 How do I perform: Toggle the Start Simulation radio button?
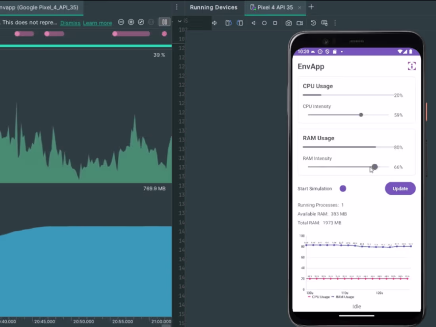click(x=342, y=188)
